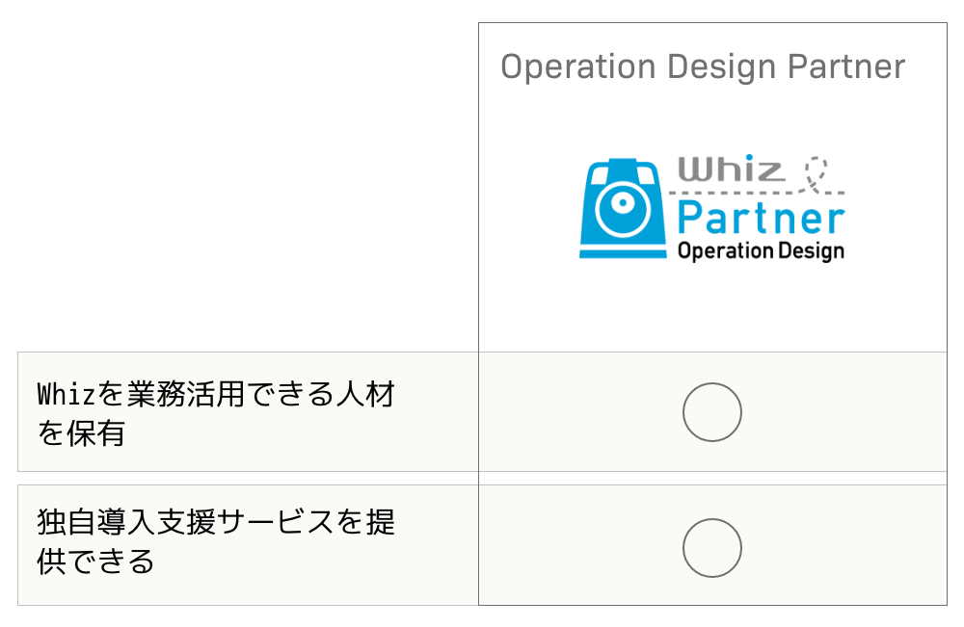This screenshot has height=627, width=964.
Task: Click the word Partner in the gray column header
Action: point(846,66)
